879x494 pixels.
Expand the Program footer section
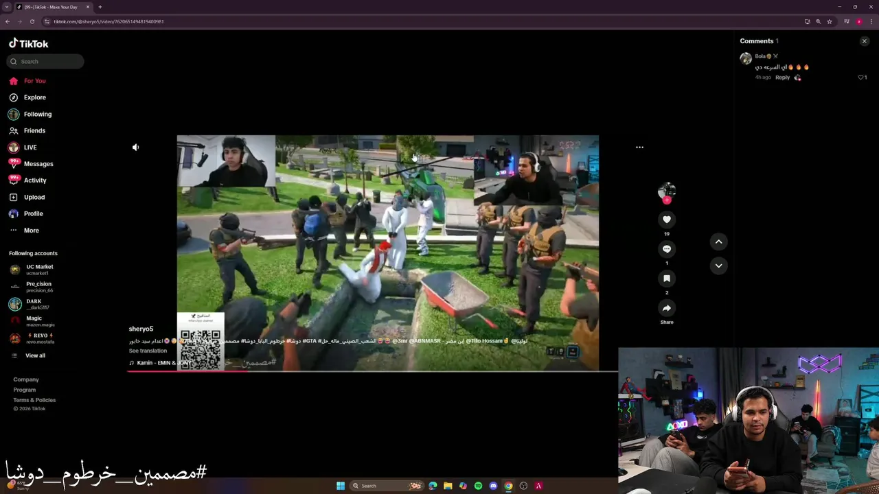(x=25, y=390)
